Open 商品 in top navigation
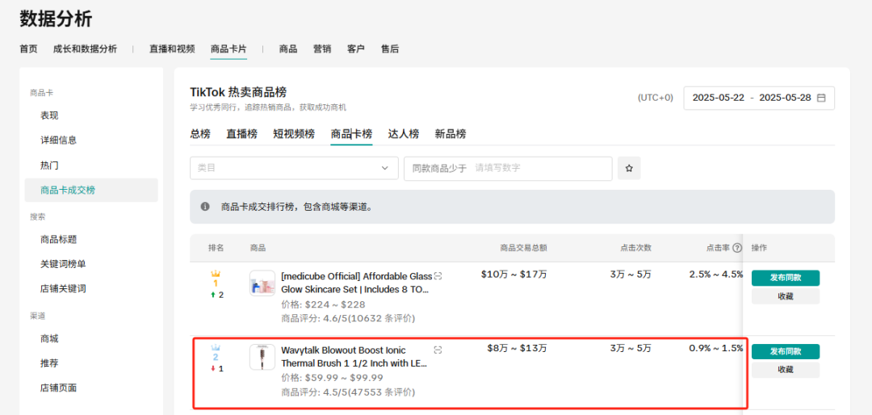 tap(288, 49)
